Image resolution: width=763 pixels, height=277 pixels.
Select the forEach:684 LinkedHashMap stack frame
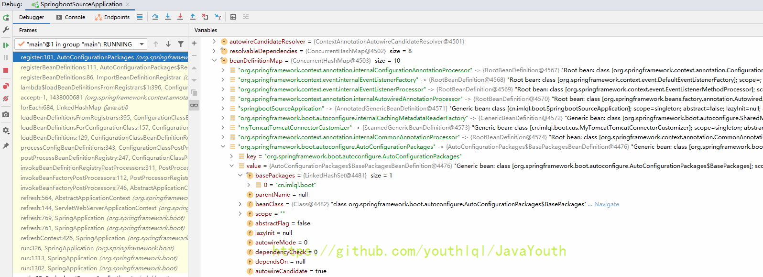(x=74, y=108)
